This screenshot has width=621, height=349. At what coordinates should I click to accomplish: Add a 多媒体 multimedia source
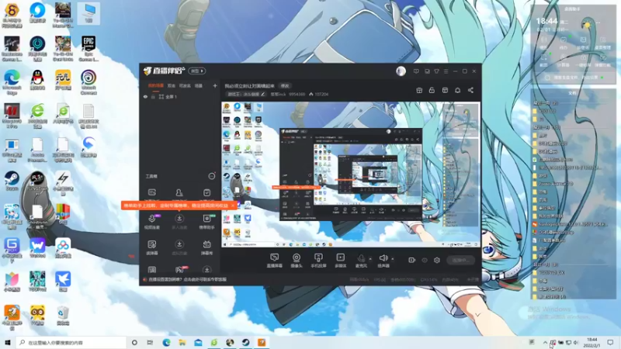[340, 261]
